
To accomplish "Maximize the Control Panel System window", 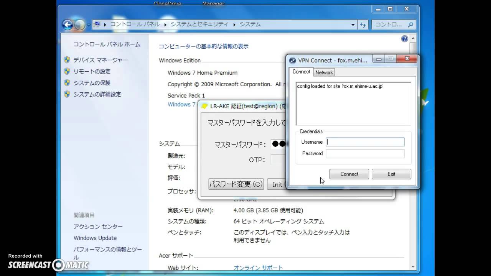I will point(390,9).
